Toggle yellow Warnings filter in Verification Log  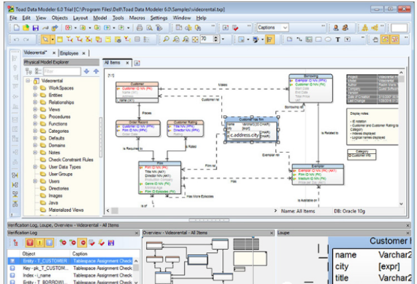click(40, 243)
